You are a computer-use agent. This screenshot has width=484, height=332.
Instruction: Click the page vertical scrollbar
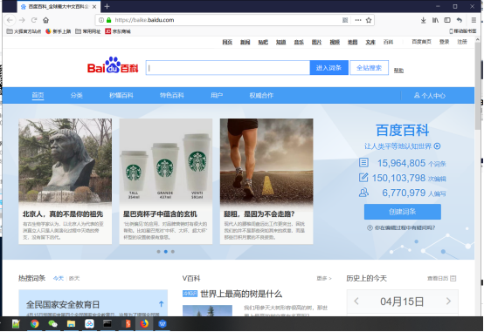click(478, 86)
